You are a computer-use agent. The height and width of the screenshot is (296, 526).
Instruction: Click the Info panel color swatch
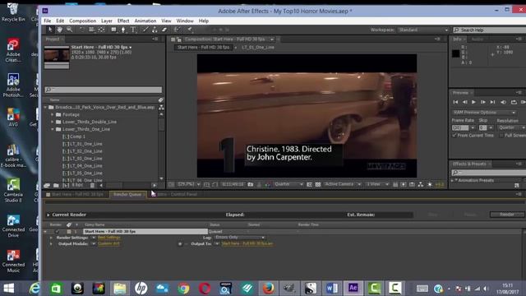[455, 53]
